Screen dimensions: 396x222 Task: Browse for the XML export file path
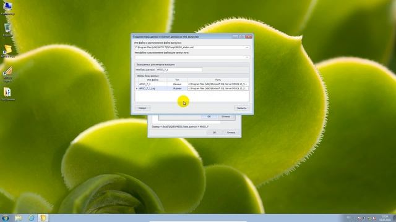click(247, 47)
